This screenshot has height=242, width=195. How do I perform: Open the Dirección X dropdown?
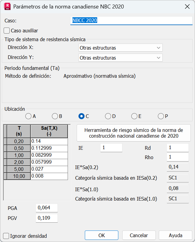[x=120, y=48]
